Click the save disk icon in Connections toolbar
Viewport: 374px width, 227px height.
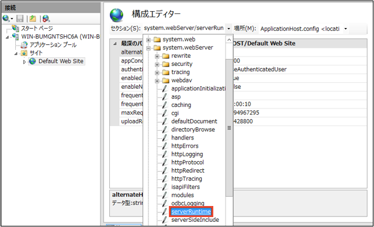click(20, 19)
